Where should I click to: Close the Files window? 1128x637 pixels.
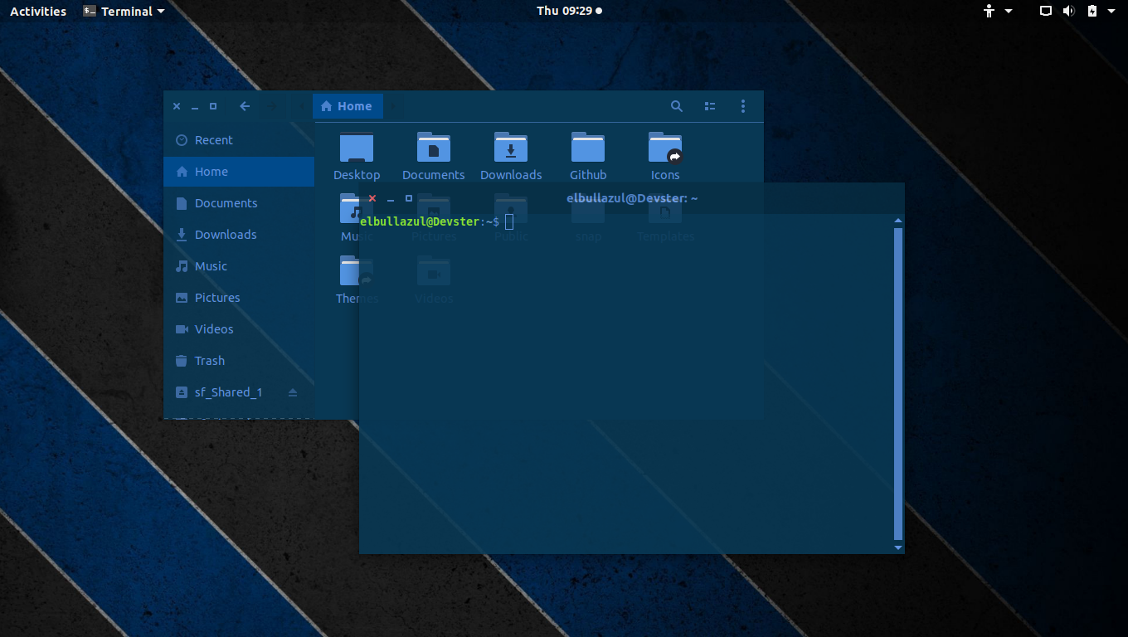[177, 106]
